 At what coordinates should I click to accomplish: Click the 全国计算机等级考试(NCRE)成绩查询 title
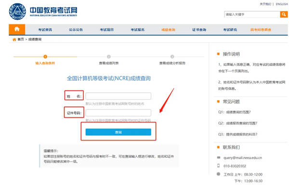(109, 78)
